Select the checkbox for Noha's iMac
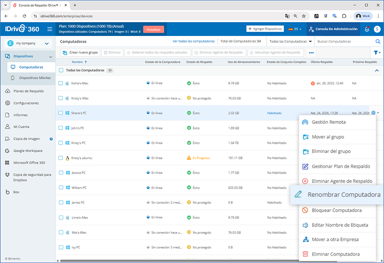Viewport: 384px width, 263px height. pos(61,83)
